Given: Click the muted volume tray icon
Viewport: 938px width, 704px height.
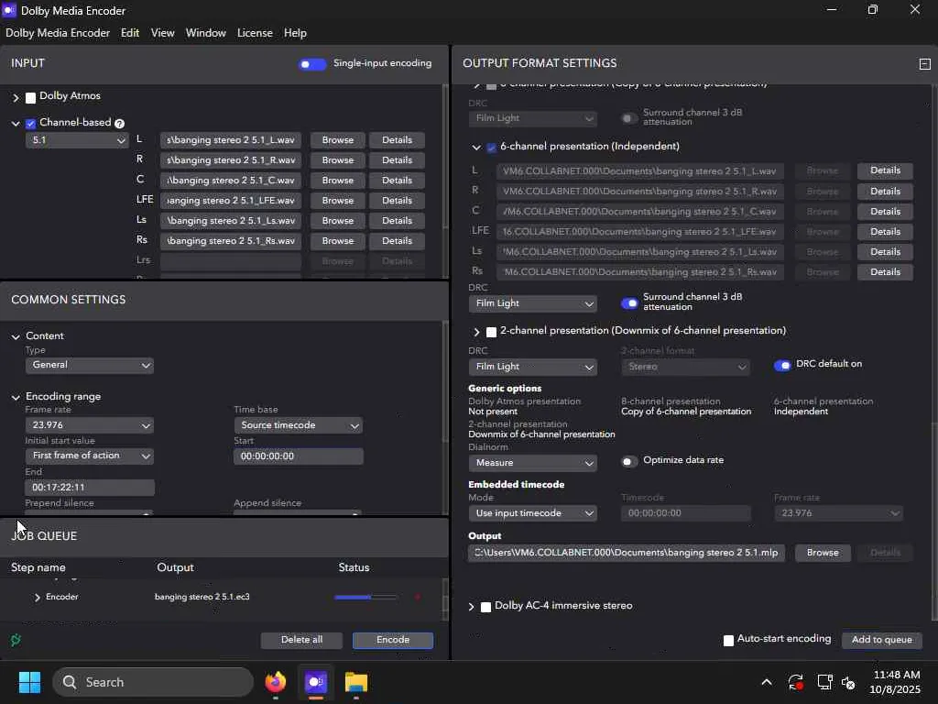Looking at the screenshot, I should [x=849, y=682].
